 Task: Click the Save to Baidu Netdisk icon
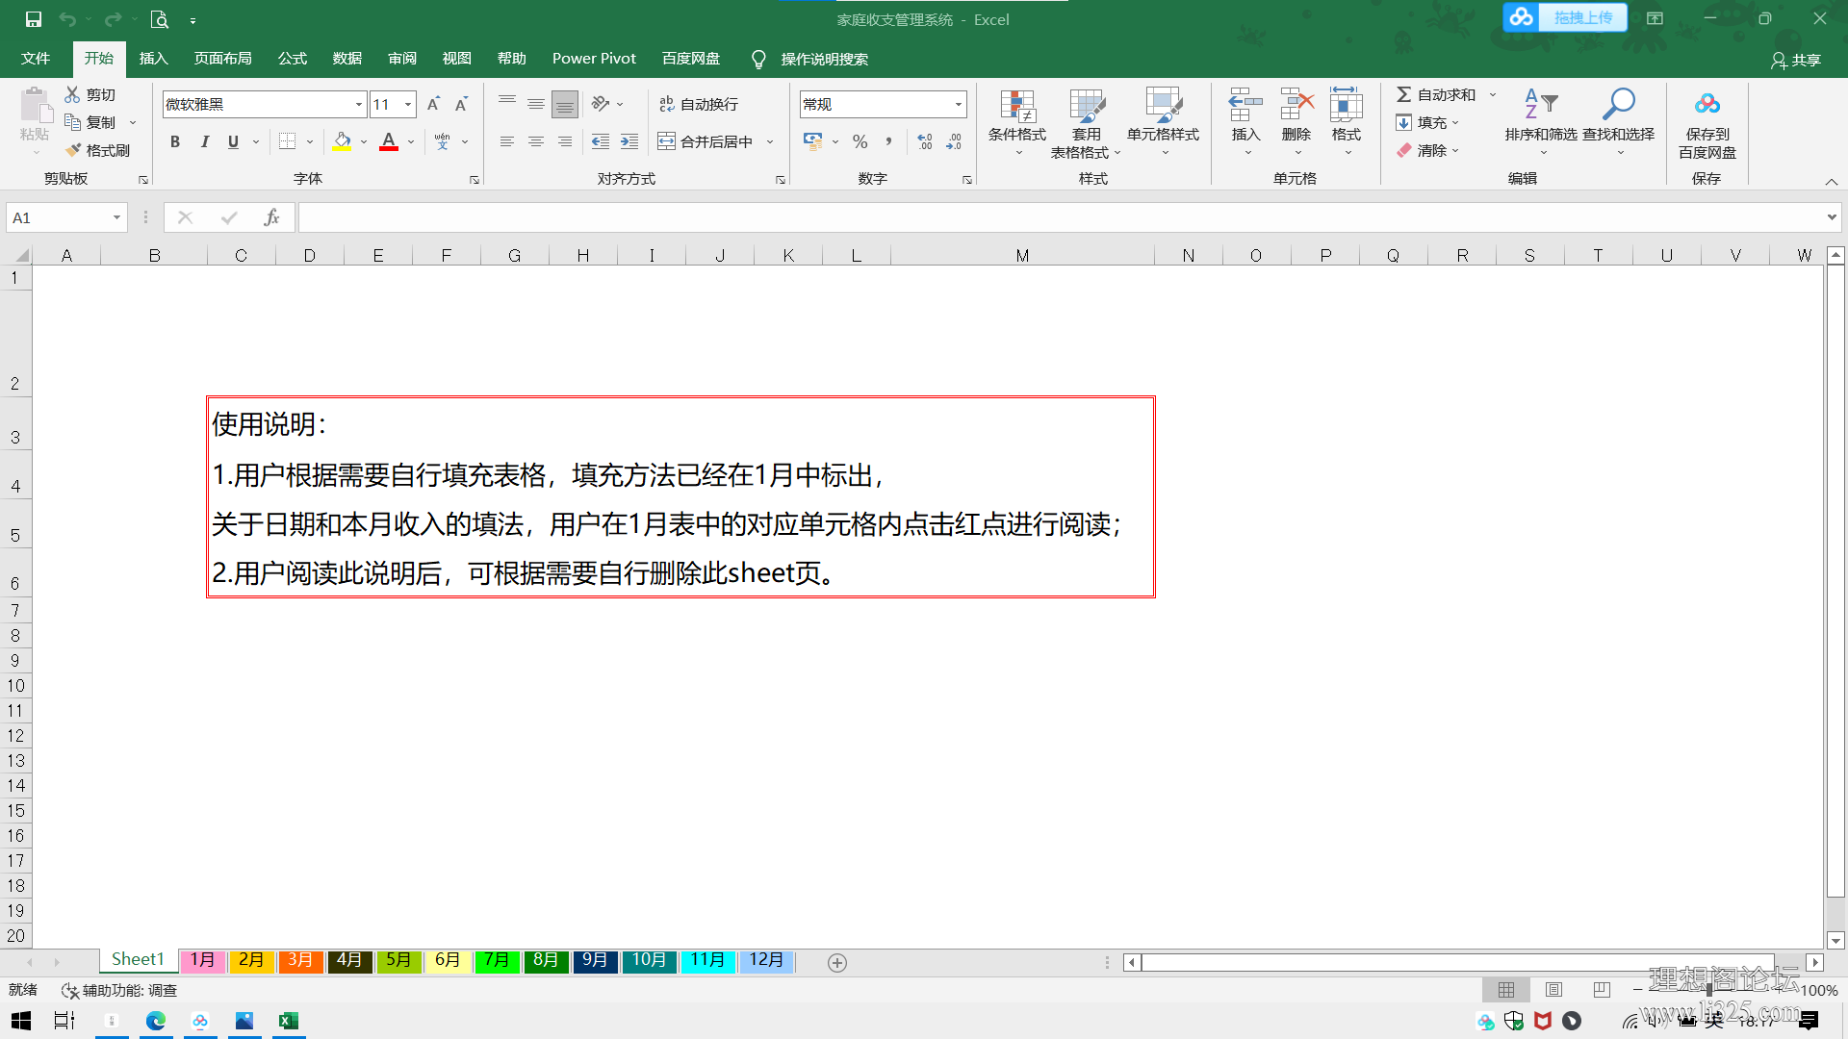pos(1707,104)
